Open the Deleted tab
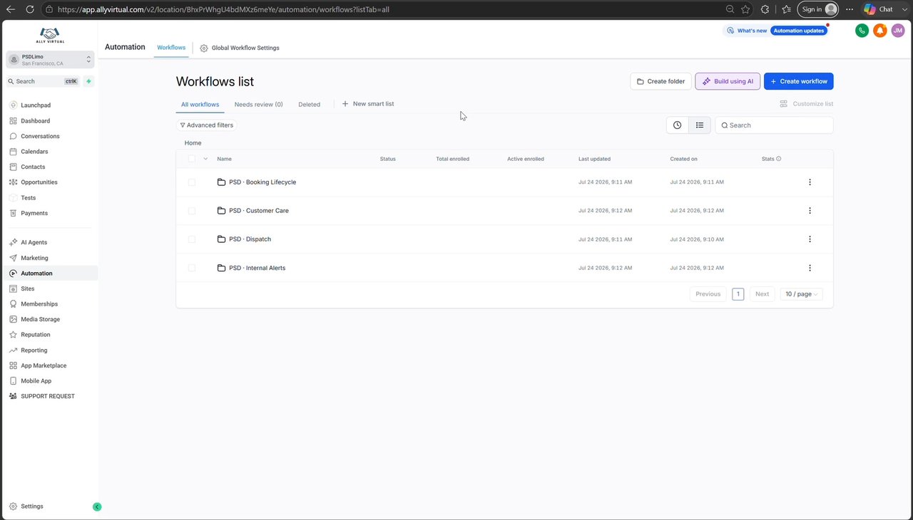Viewport: 913px width, 520px height. click(x=309, y=104)
